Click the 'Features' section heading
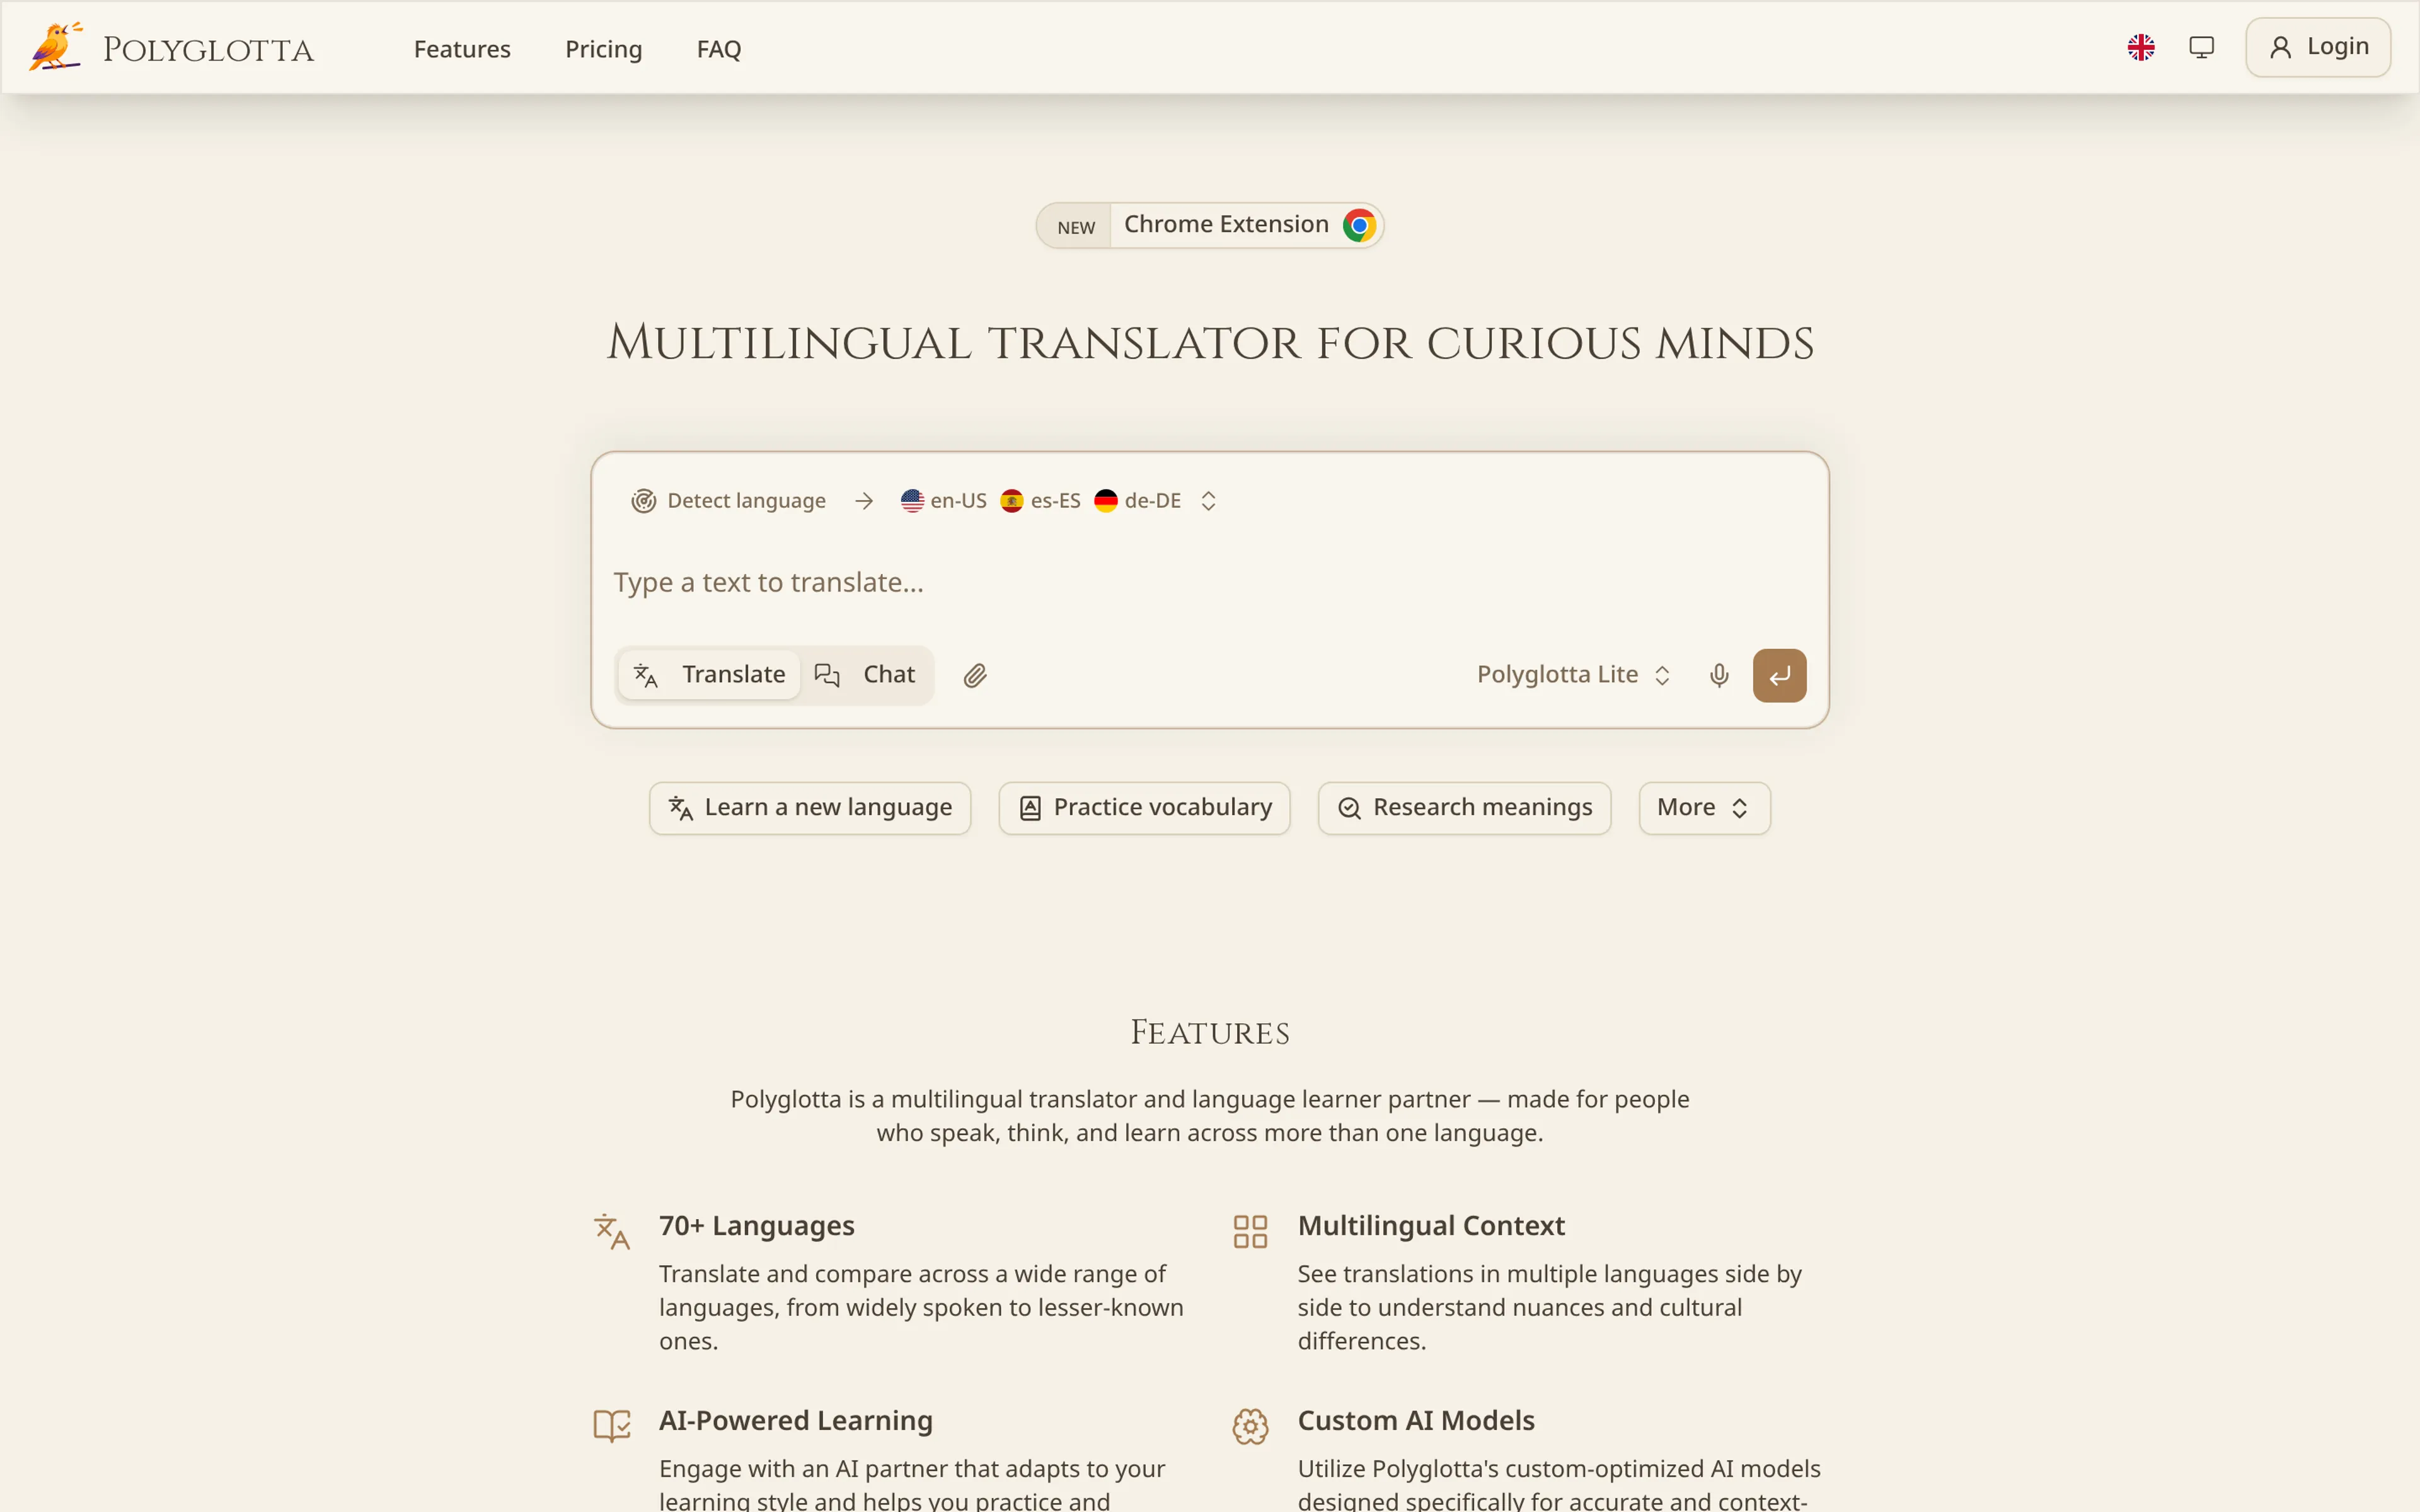 [1210, 1032]
